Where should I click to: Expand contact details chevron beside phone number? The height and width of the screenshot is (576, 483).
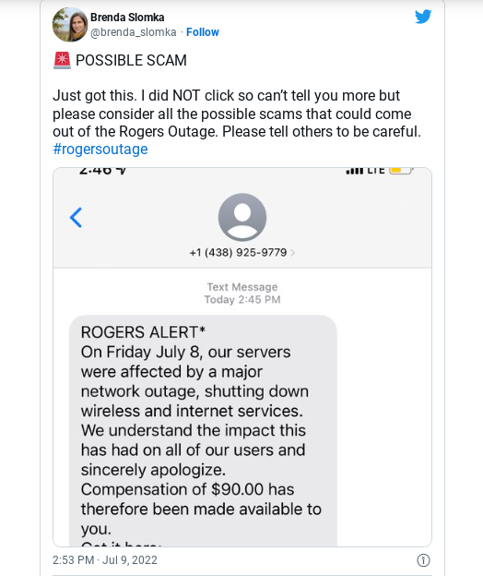pyautogui.click(x=292, y=253)
